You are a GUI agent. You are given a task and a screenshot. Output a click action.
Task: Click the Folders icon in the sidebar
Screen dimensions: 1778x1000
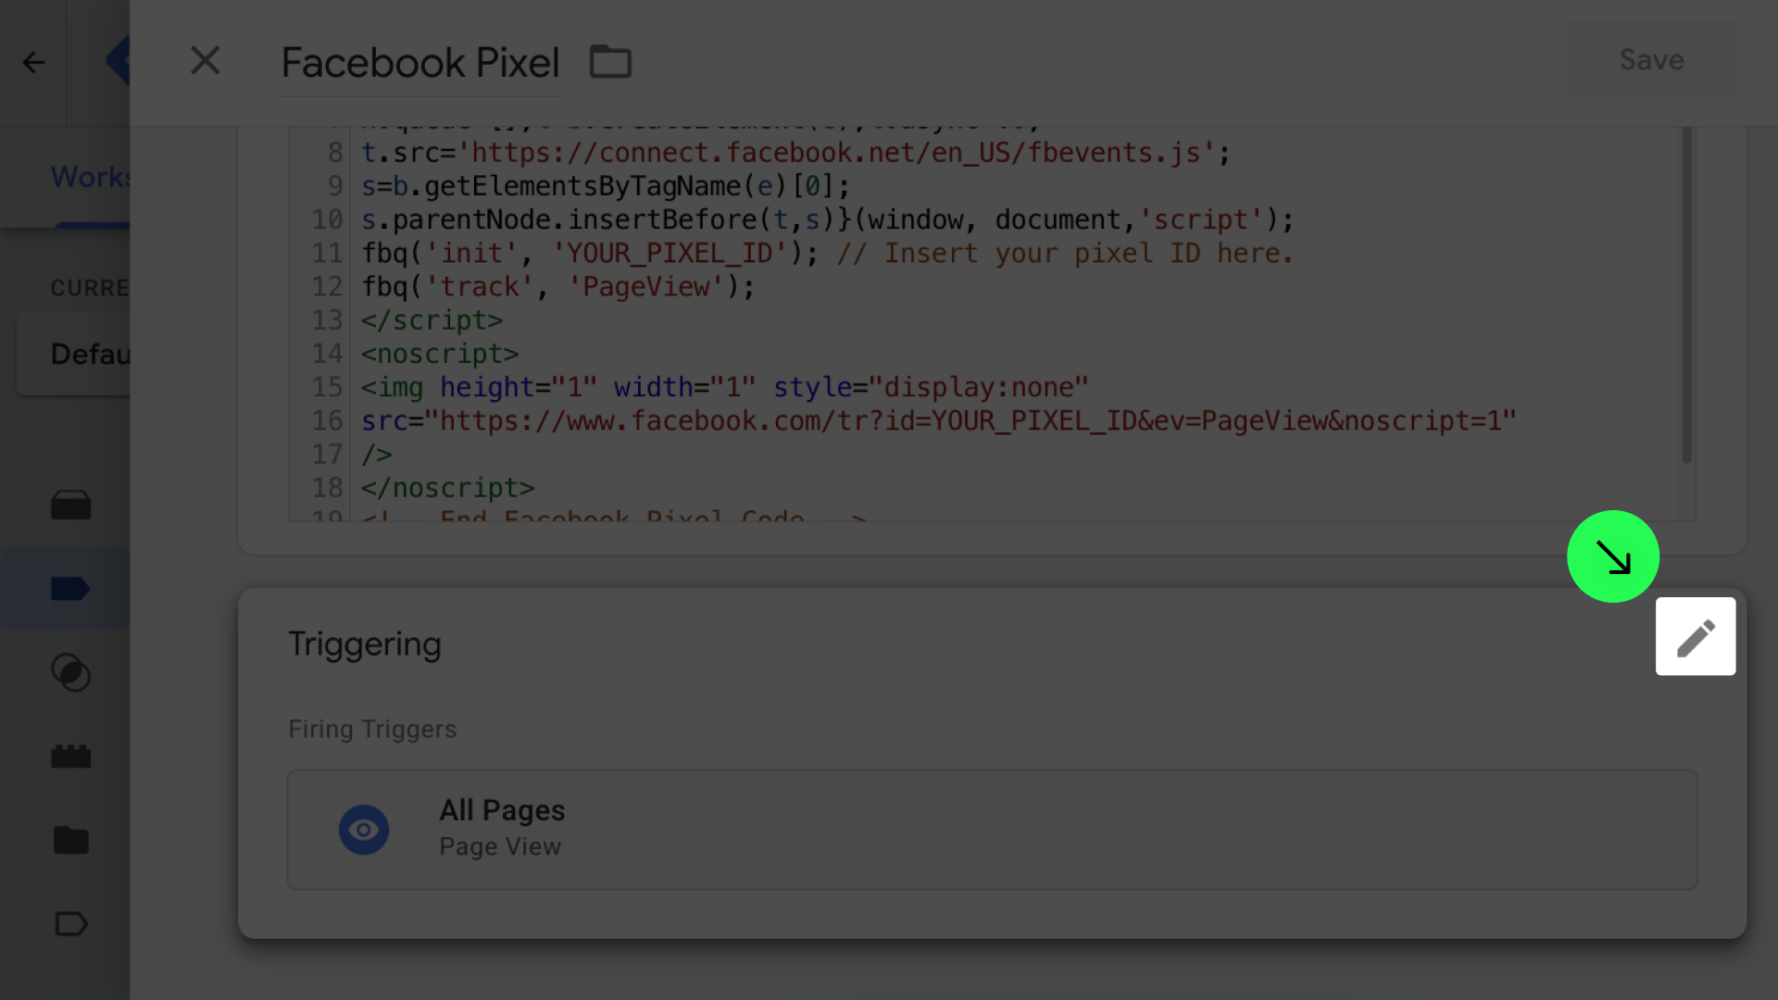[x=70, y=840]
